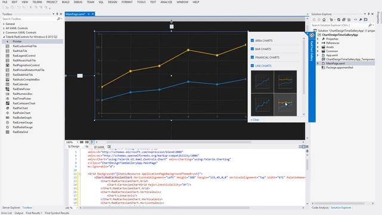Click Show All Files in Solution Explorer
This screenshot has width=382, height=215.
click(x=349, y=20)
